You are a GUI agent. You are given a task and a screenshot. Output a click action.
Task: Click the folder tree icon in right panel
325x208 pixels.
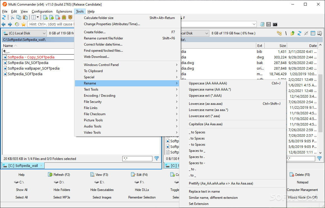click(280, 33)
